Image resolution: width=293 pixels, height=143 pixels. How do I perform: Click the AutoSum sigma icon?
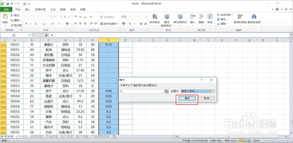click(x=218, y=15)
